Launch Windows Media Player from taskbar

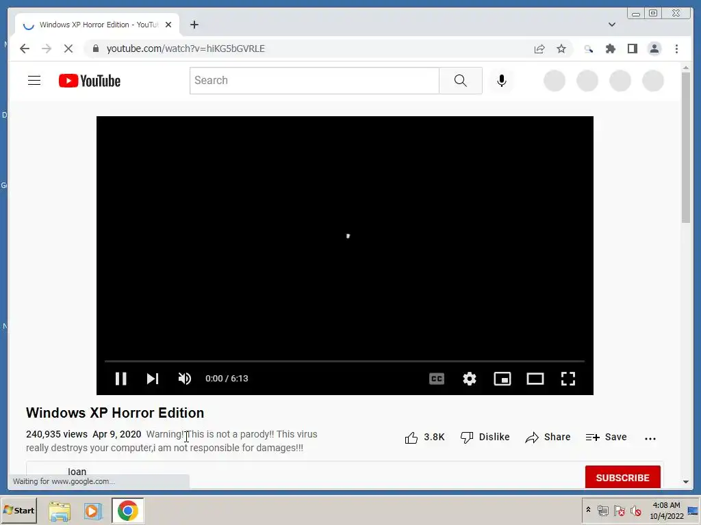coord(92,511)
